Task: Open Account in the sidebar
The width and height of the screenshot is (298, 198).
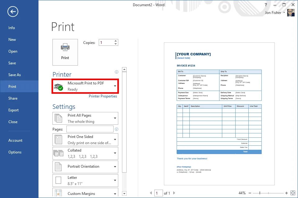Action: [x=16, y=140]
